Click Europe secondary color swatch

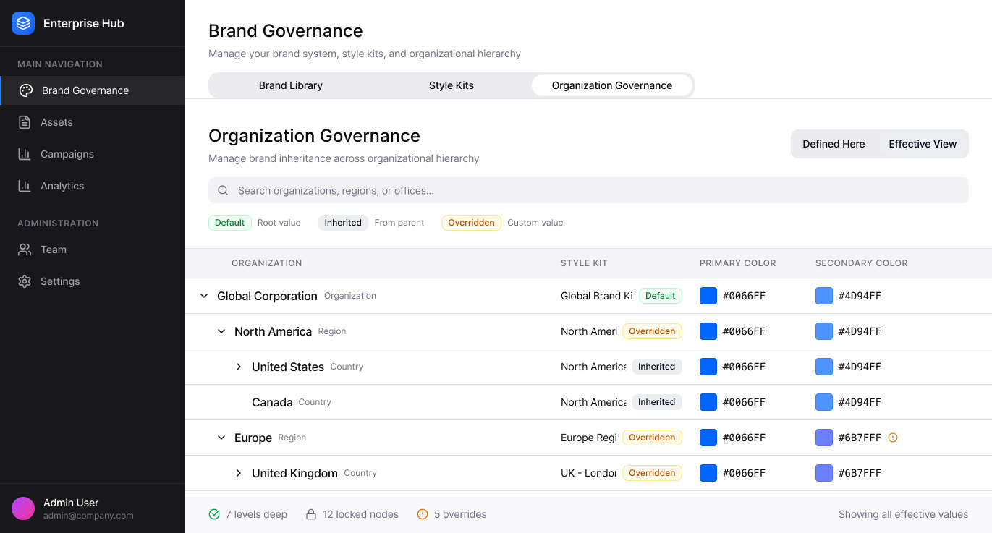[824, 438]
